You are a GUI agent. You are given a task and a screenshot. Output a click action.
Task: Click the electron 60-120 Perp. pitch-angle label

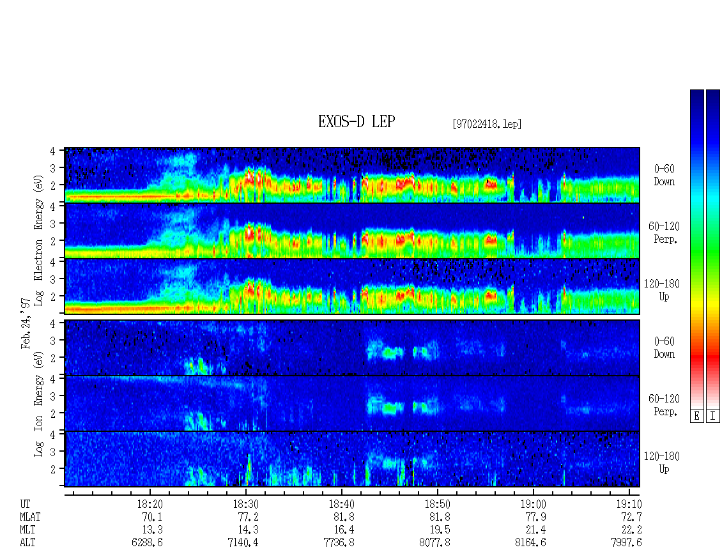coord(664,233)
